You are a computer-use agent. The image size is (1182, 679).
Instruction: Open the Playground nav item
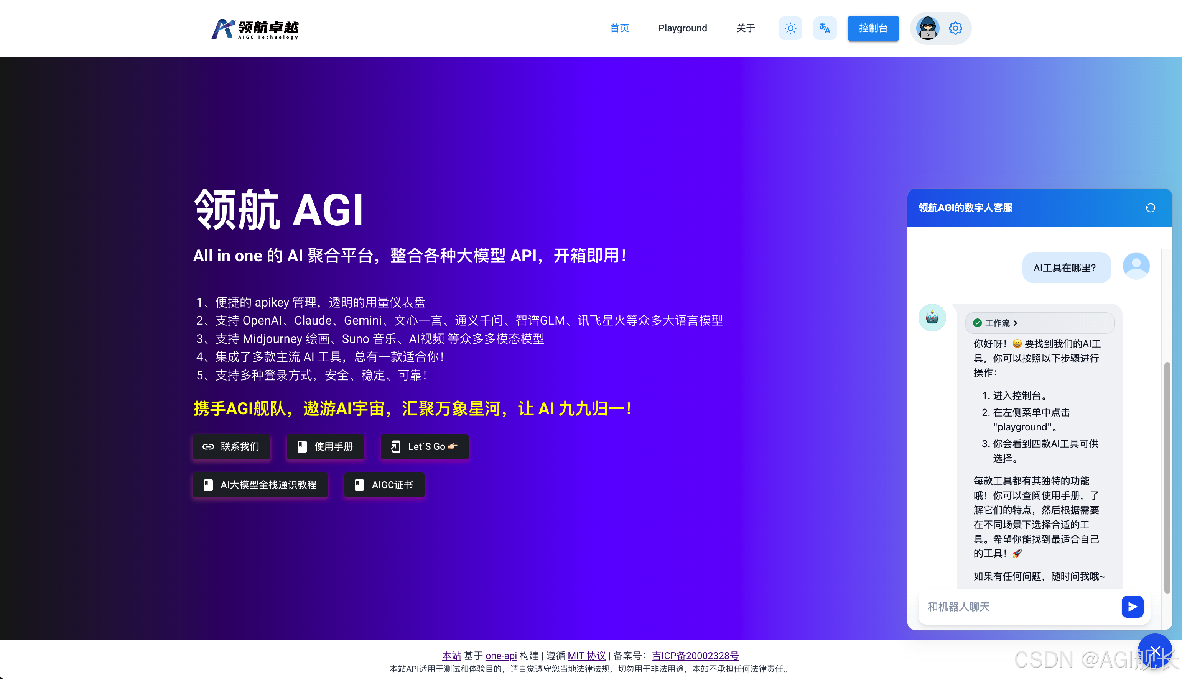(682, 28)
